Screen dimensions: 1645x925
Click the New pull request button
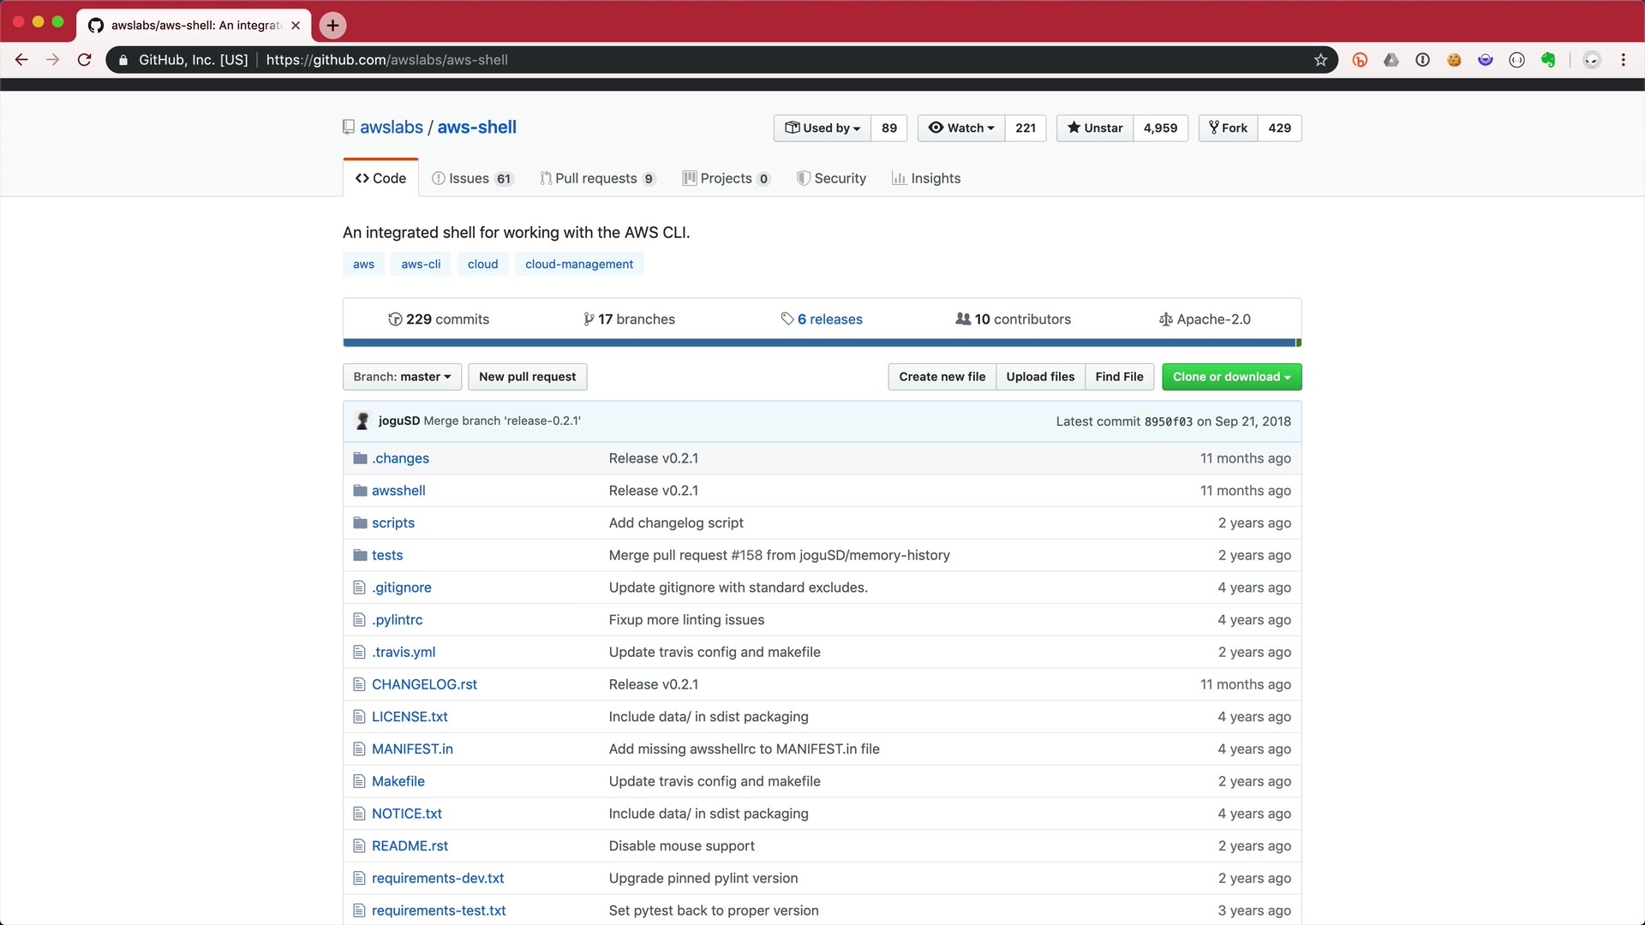pos(527,377)
